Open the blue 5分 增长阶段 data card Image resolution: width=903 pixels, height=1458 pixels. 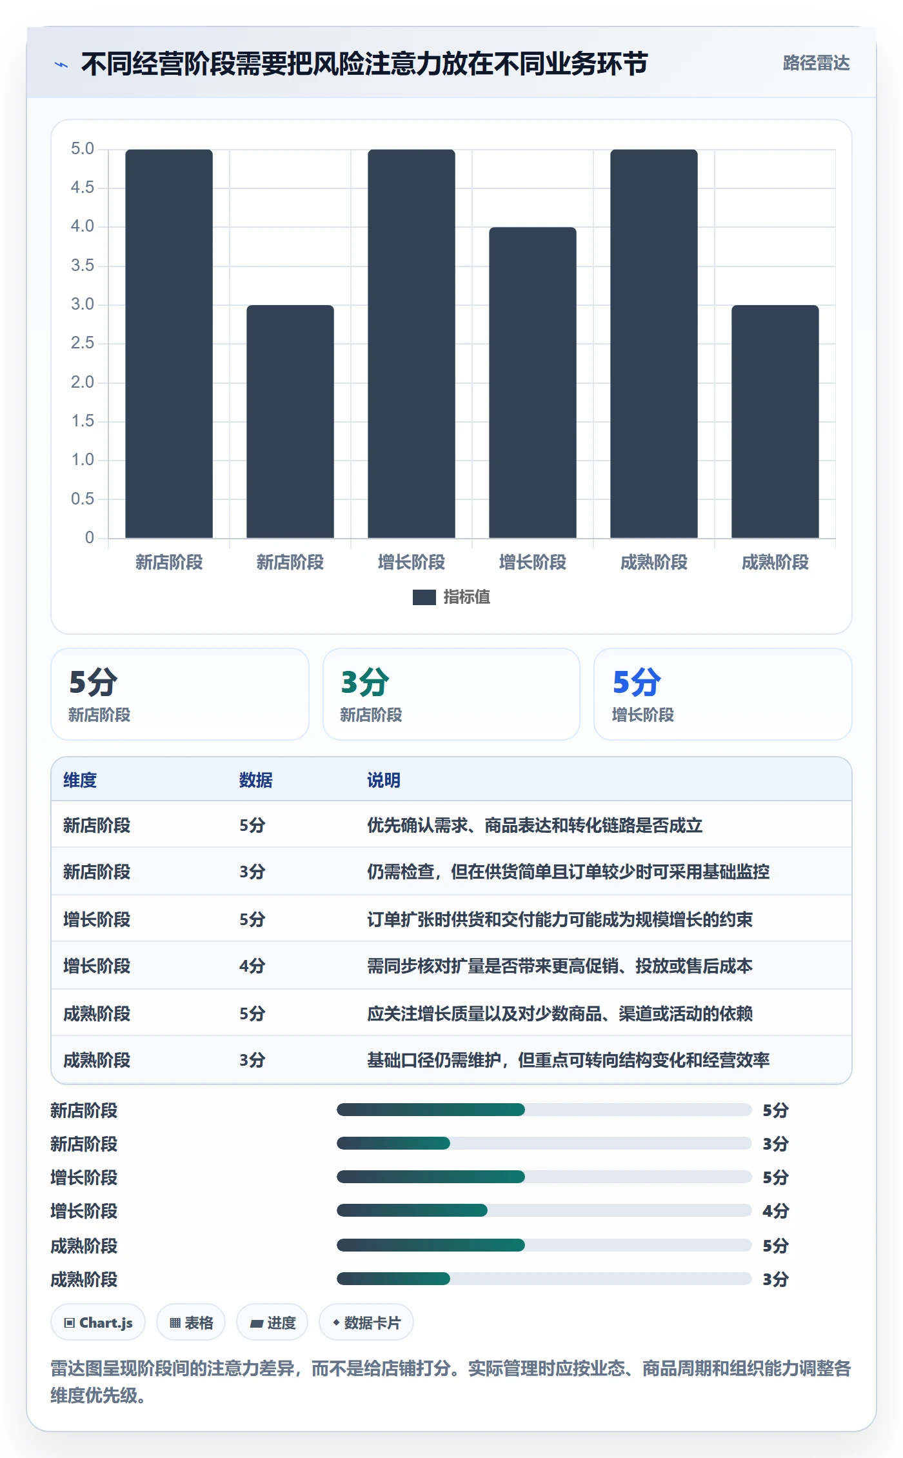pyautogui.click(x=723, y=694)
